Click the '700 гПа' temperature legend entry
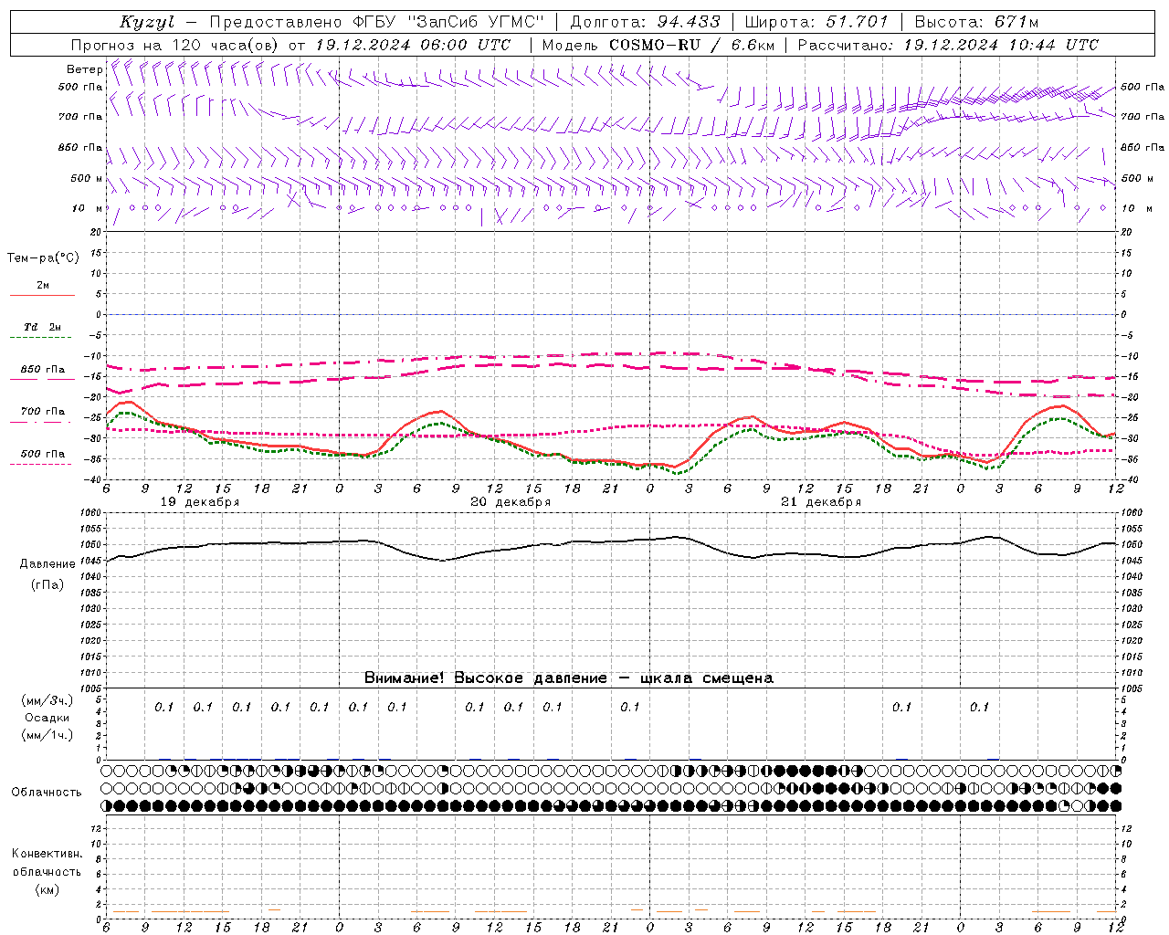Screen dimensions: 1169x935 pos(43,412)
